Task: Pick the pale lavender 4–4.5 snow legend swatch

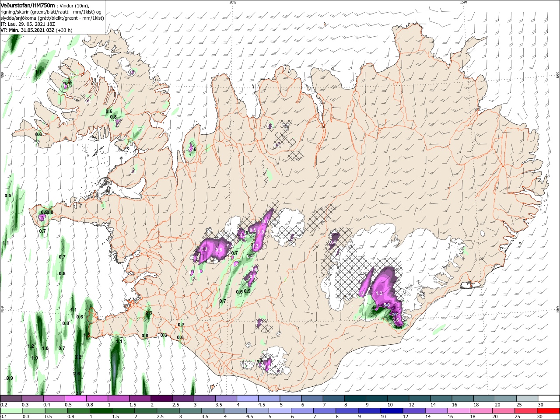Action: 247,399
